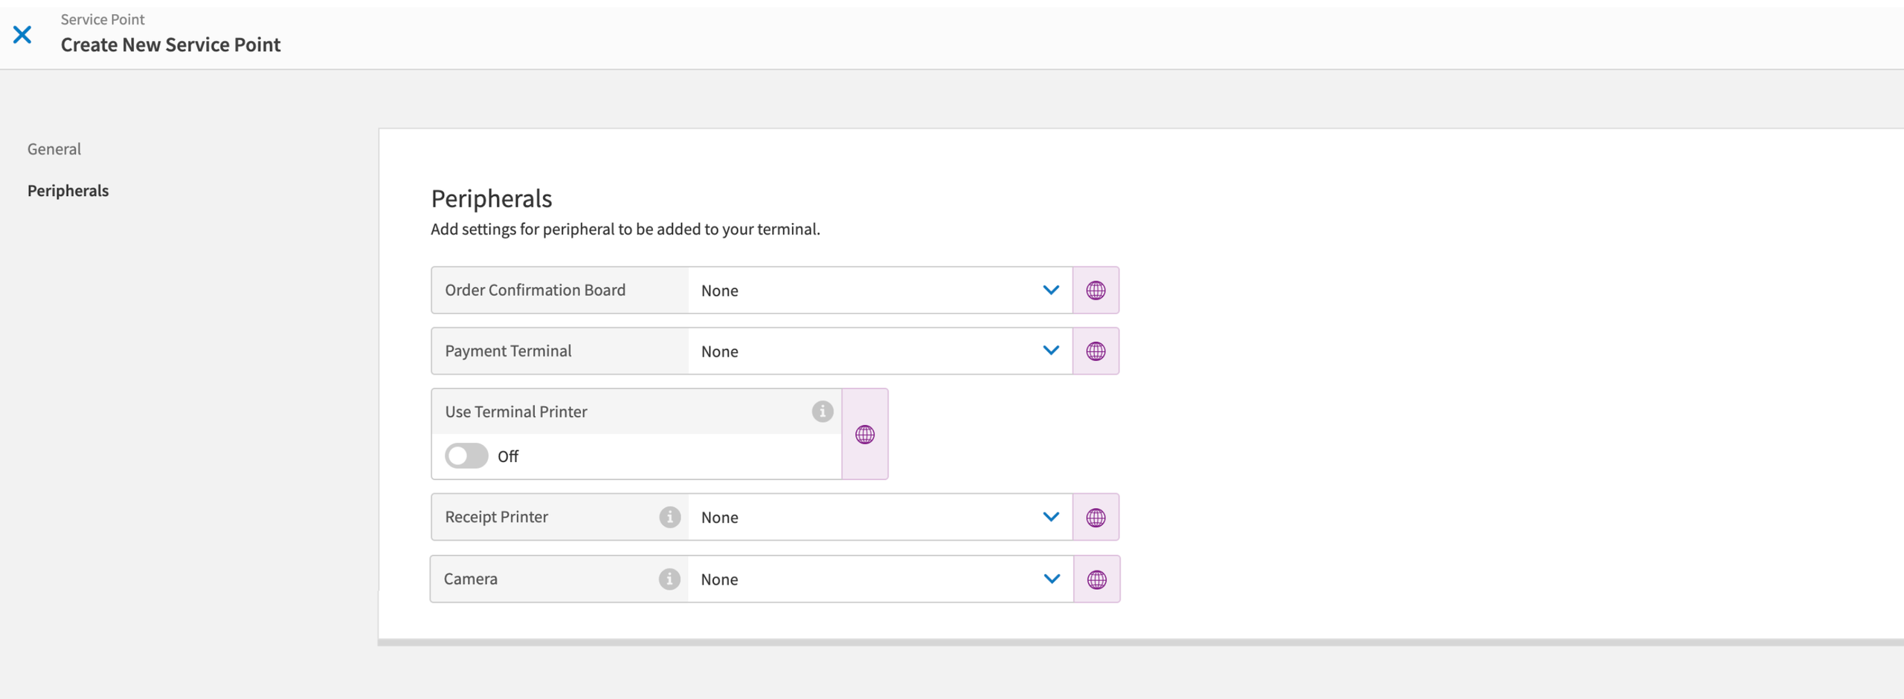Viewport: 1904px width, 699px height.
Task: Open localization globe for Order Confirmation Board
Action: [1097, 290]
